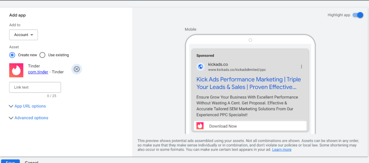Click the Link text input field
This screenshot has height=163, width=369.
pyautogui.click(x=35, y=87)
